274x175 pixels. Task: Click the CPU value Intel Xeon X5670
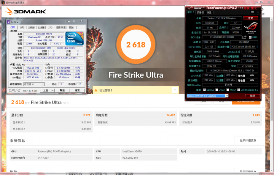[132, 151]
